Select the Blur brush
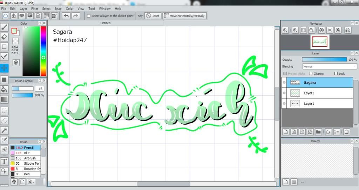 click(25, 153)
